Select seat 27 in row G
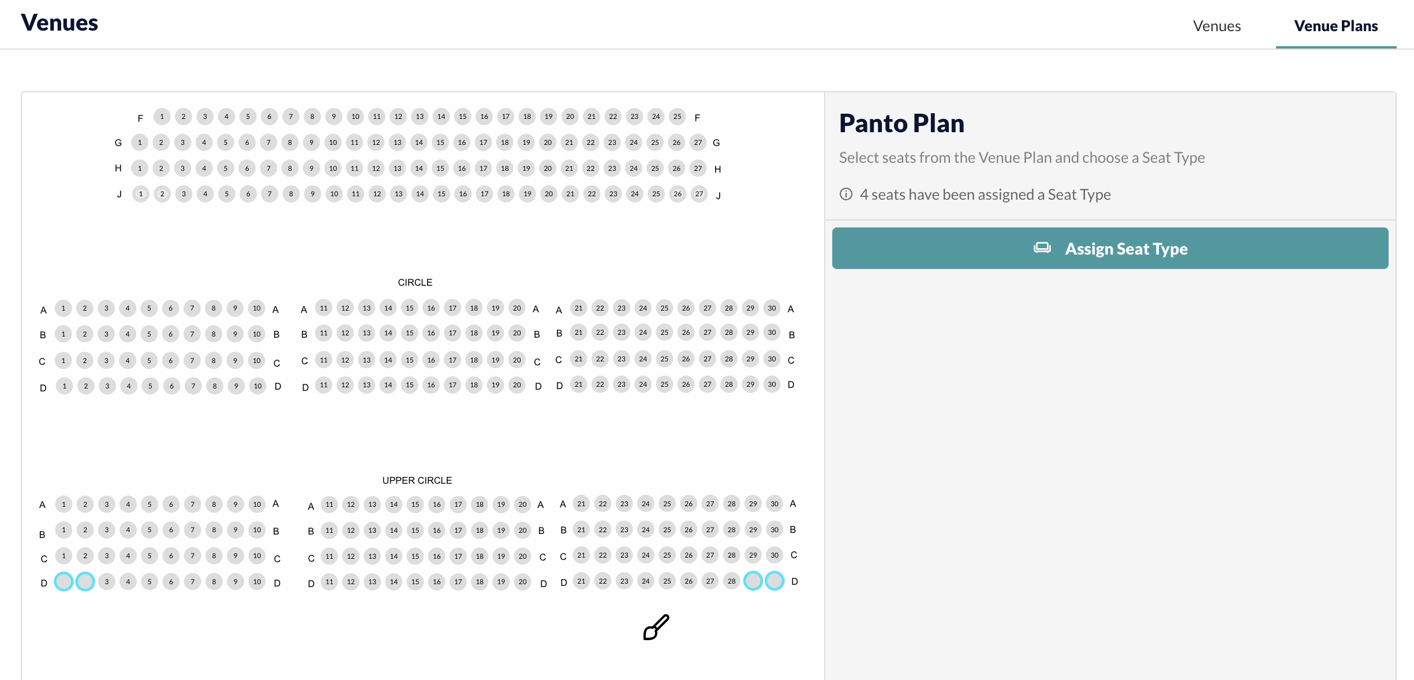 point(698,143)
